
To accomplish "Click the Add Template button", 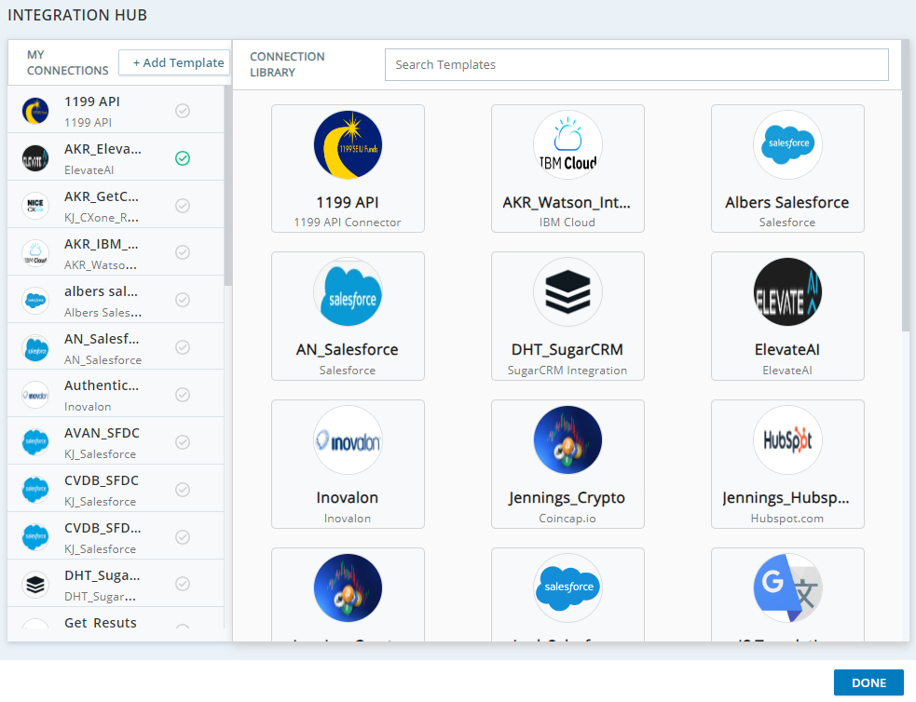I will (177, 63).
